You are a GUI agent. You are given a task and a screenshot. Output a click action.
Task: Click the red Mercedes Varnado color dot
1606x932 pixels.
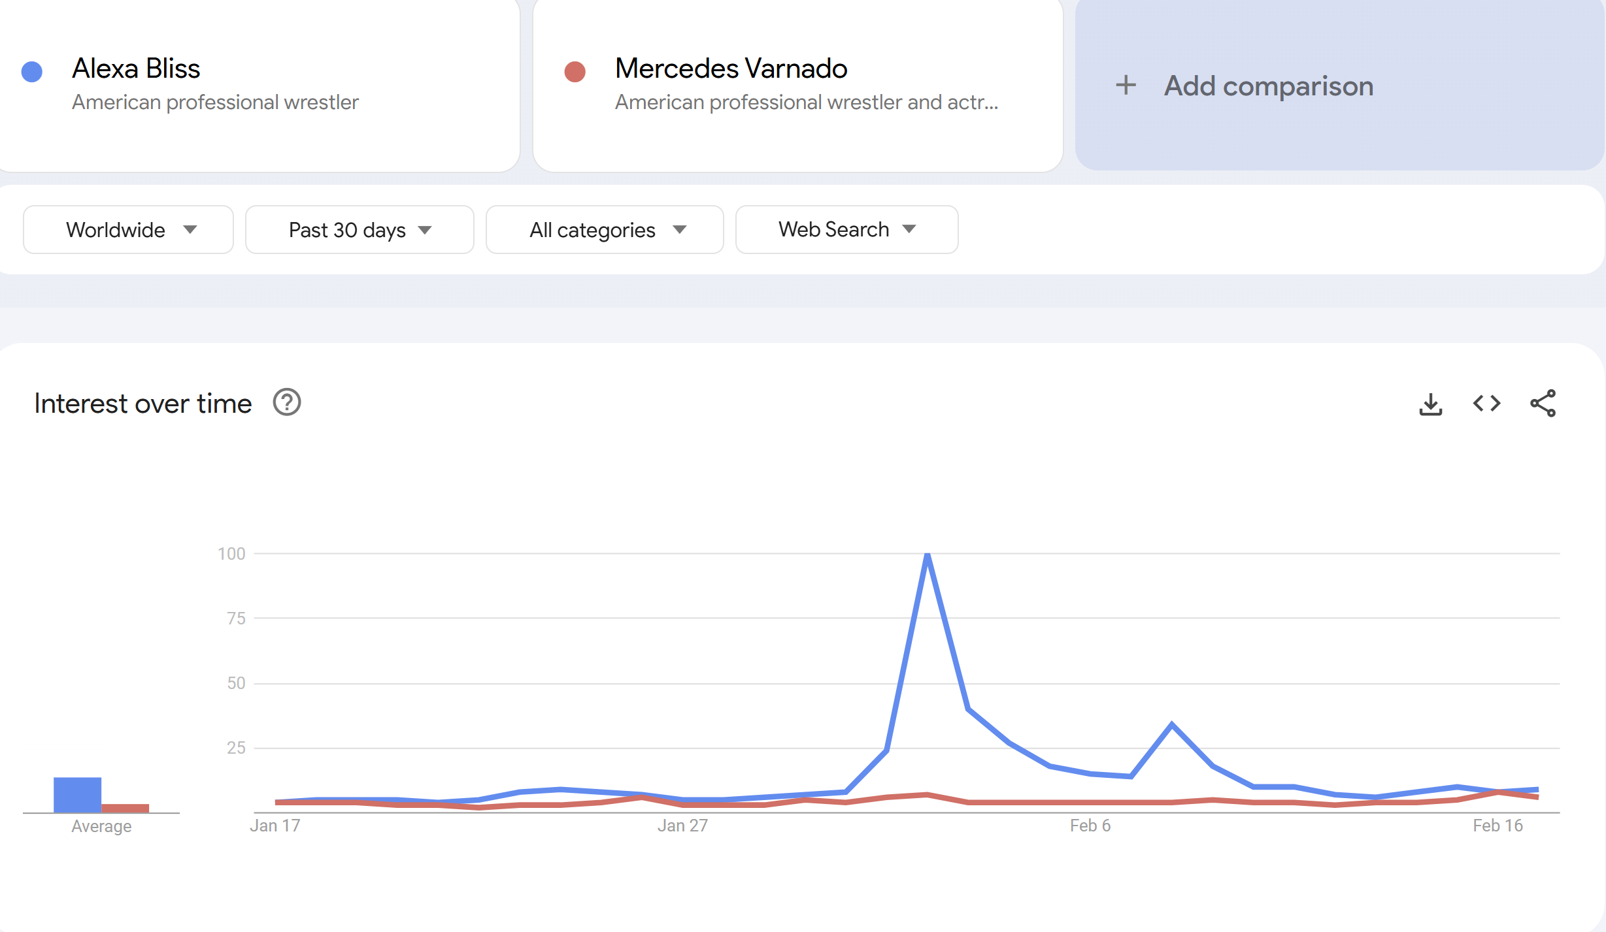point(575,71)
